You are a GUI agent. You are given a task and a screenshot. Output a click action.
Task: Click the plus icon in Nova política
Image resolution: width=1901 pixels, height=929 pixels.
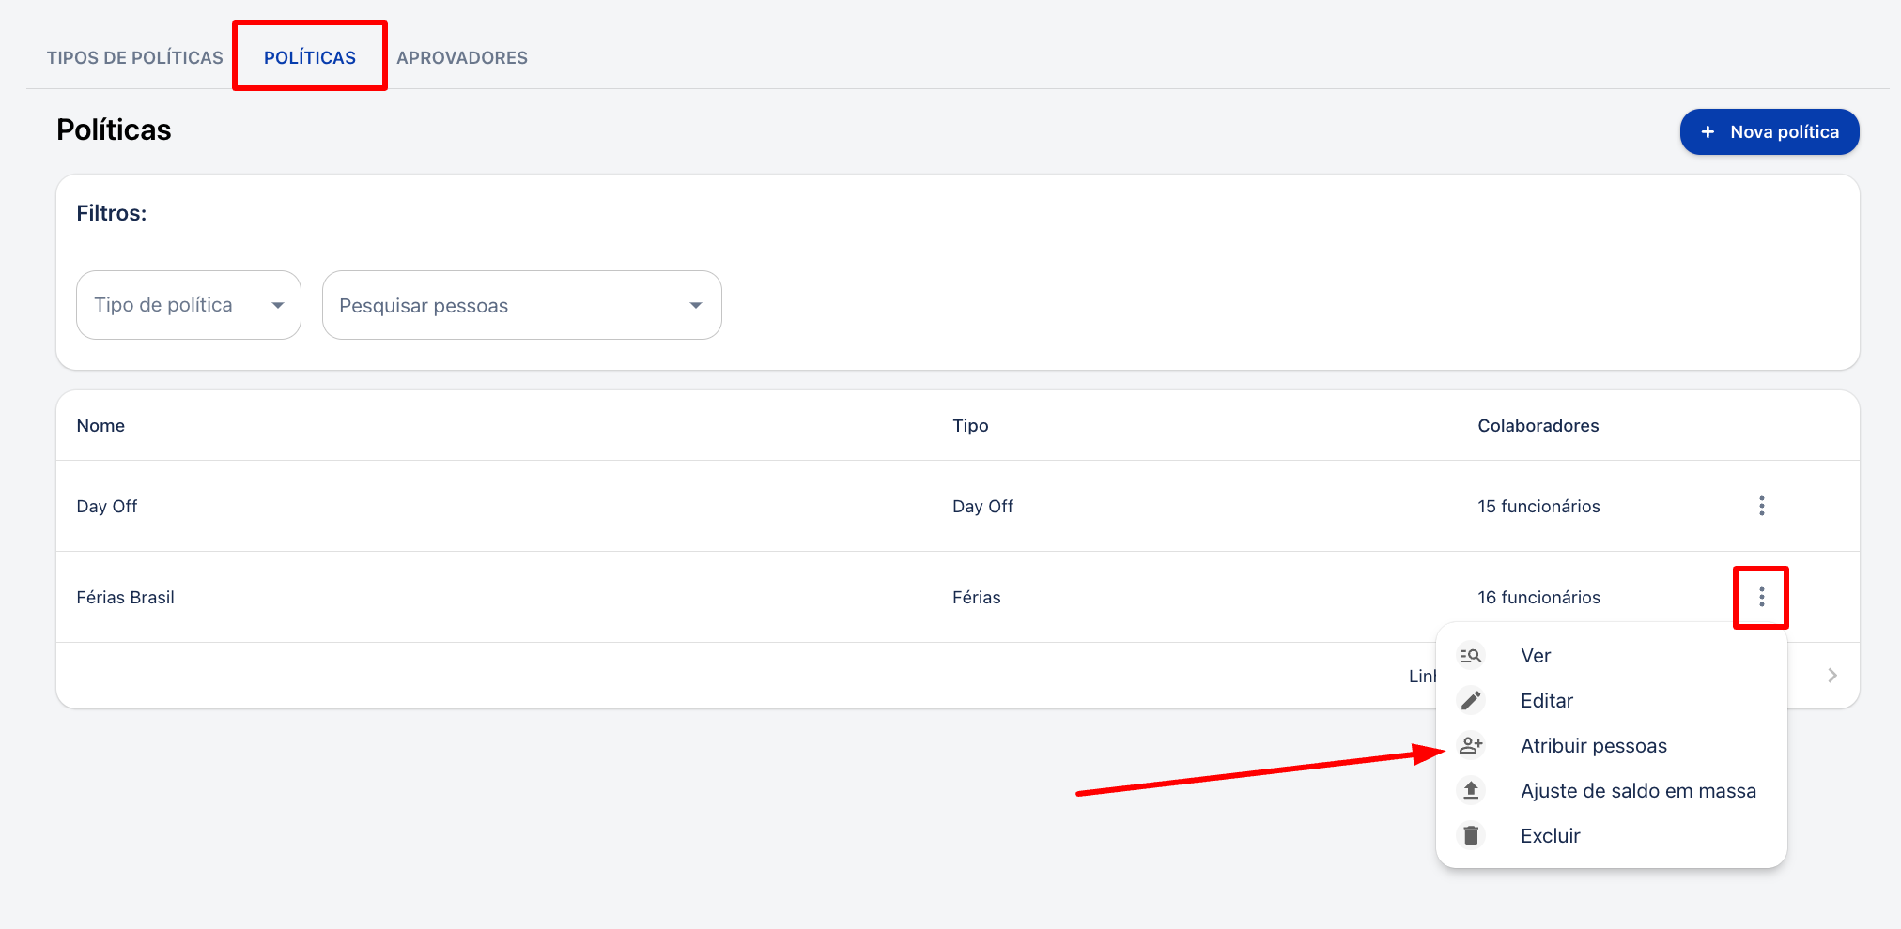point(1708,132)
